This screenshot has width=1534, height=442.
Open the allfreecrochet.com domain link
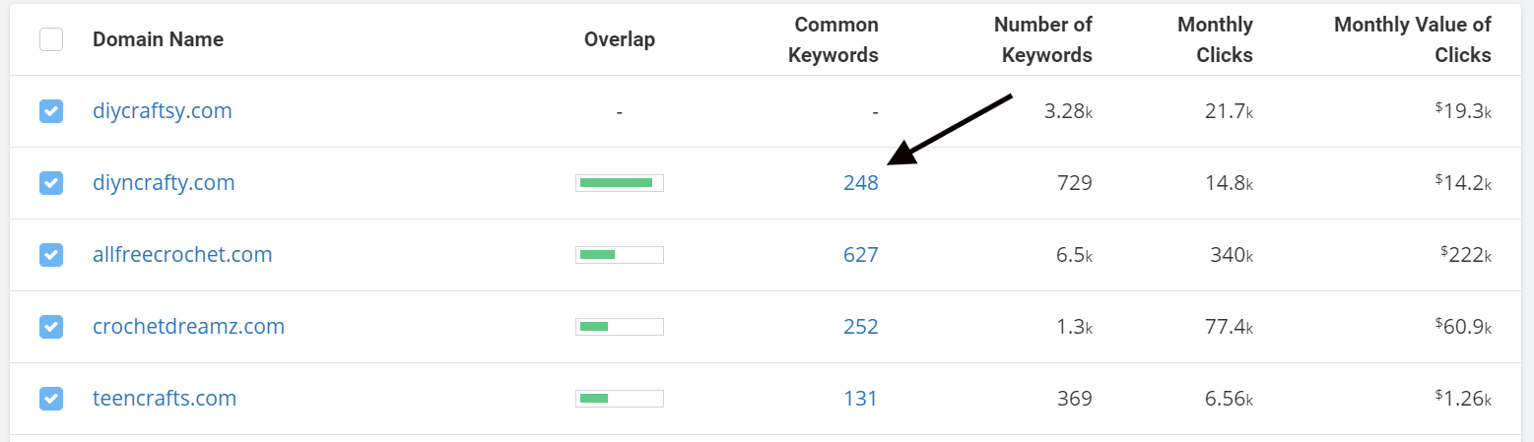point(182,255)
